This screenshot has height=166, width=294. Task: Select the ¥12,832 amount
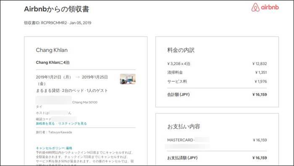pos(260,64)
